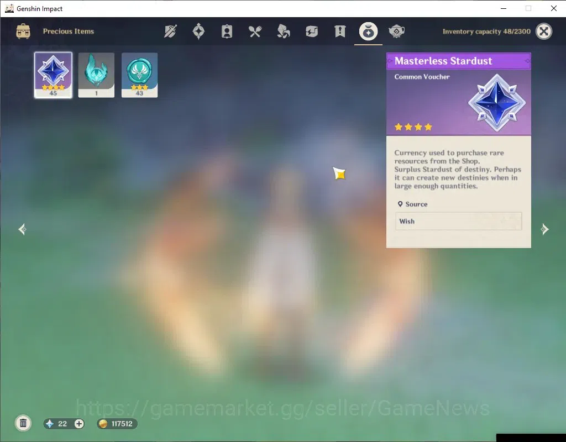Click the Precious Items heading
The height and width of the screenshot is (442, 566).
pyautogui.click(x=68, y=31)
